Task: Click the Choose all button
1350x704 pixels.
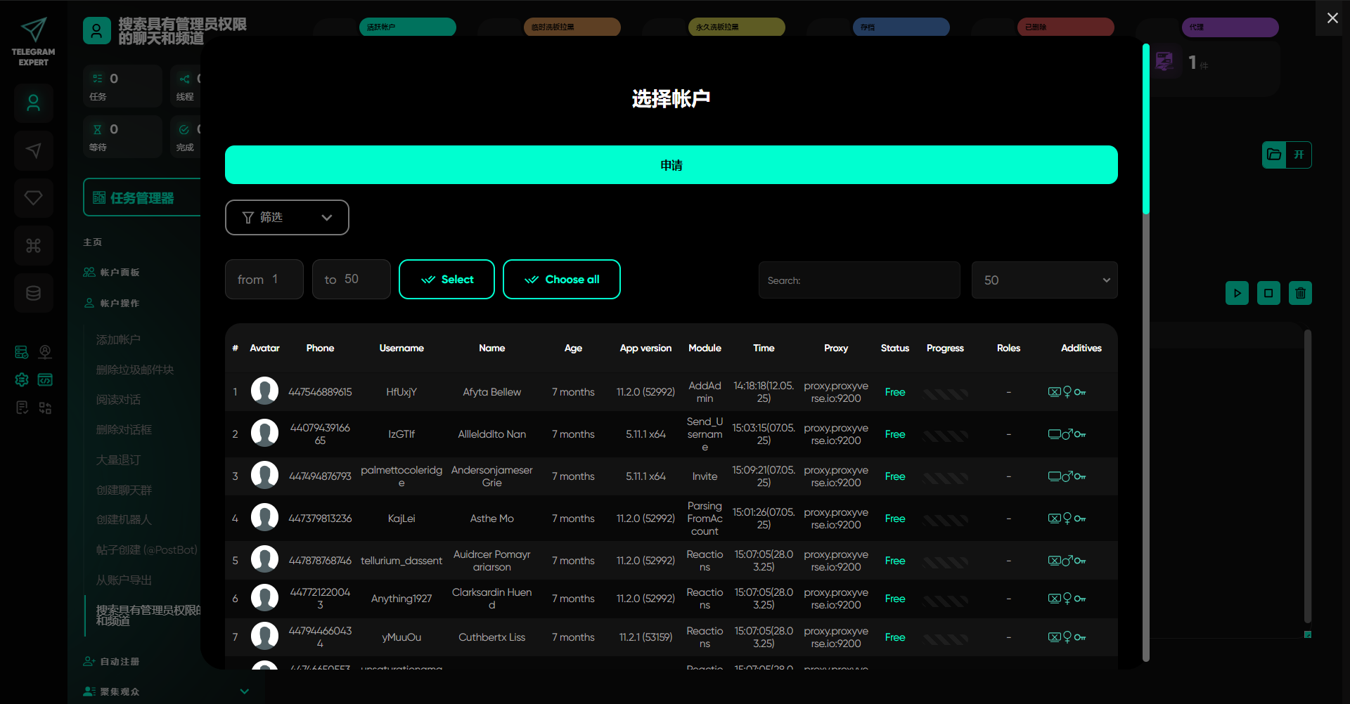Action: tap(561, 280)
